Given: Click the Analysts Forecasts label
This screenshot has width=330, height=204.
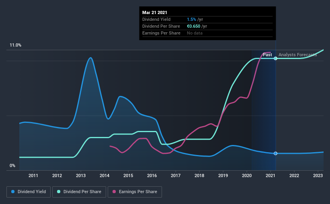Looking at the screenshot, I should 297,55.
